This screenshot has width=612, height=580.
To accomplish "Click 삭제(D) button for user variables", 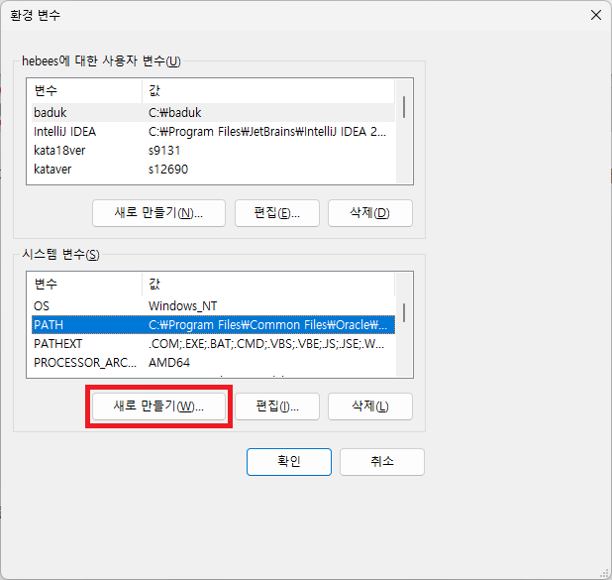I will click(x=370, y=213).
